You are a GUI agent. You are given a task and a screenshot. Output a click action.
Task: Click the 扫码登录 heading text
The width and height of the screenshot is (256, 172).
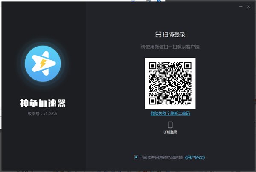[174, 35]
